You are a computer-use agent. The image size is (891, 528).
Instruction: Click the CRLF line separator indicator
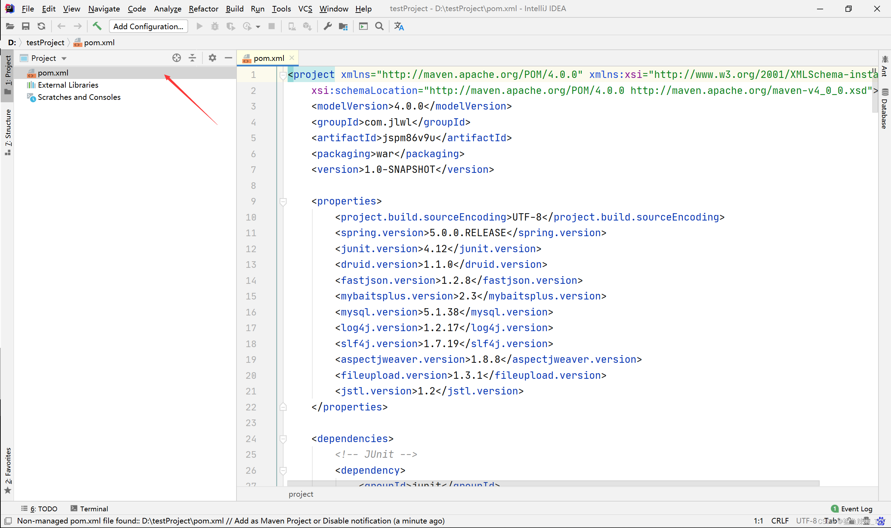[x=780, y=521]
